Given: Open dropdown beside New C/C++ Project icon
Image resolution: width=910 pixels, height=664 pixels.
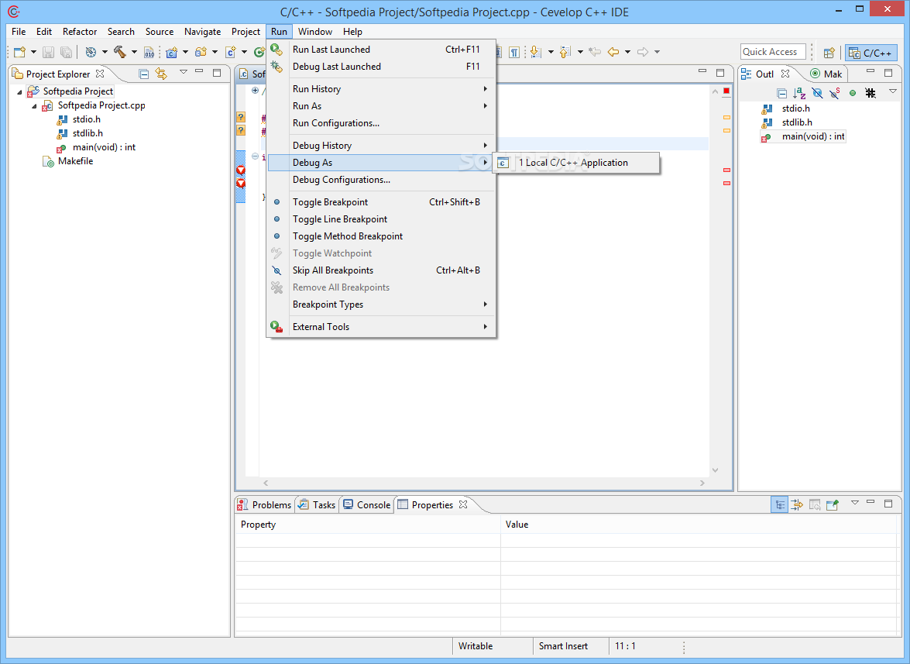Looking at the screenshot, I should point(186,52).
